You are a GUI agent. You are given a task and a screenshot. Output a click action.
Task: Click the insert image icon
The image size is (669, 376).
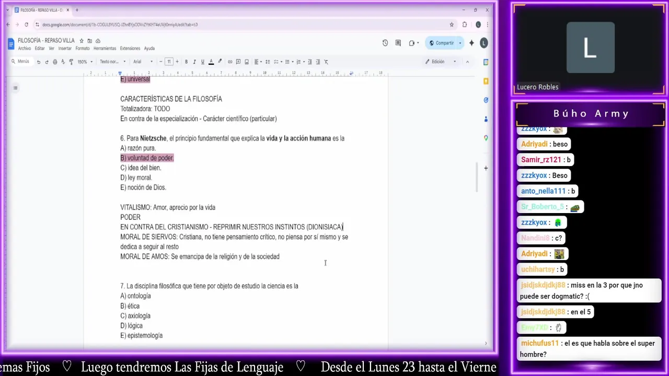(247, 62)
